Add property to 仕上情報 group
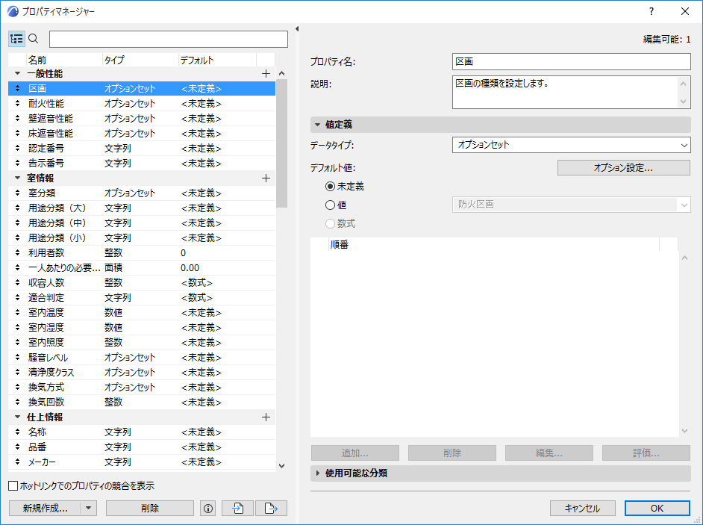The image size is (703, 525). [x=266, y=417]
